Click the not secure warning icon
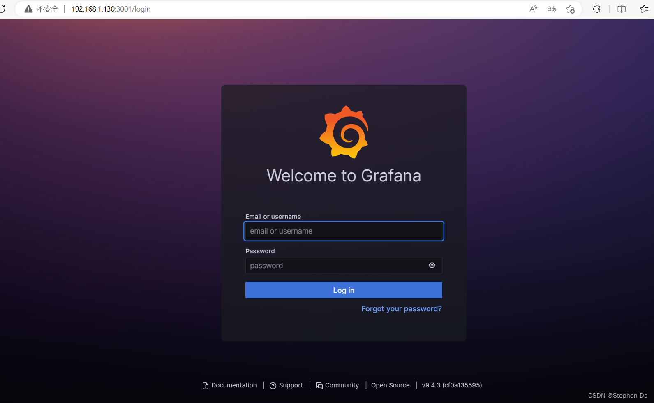The image size is (654, 403). coord(28,9)
